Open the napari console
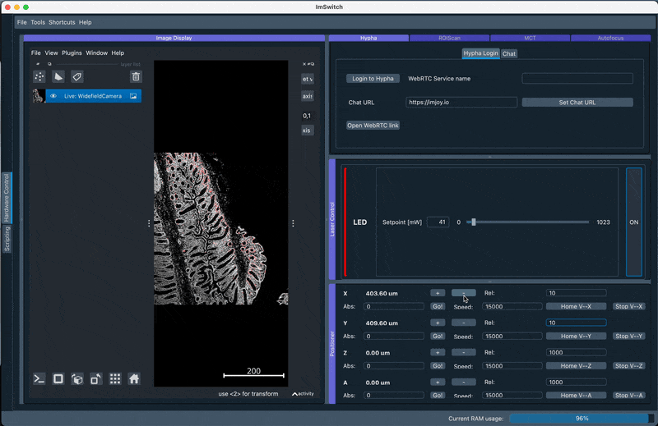The image size is (658, 426). tap(39, 378)
